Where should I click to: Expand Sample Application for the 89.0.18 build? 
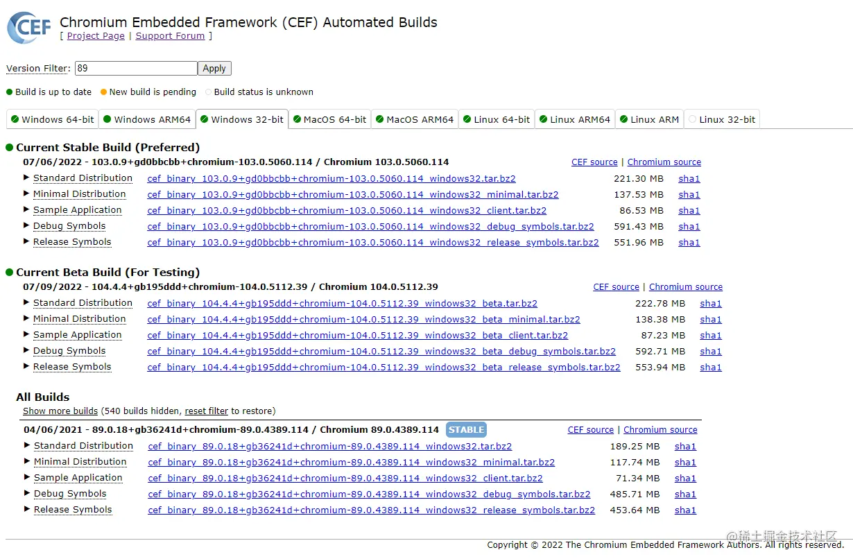(78, 478)
